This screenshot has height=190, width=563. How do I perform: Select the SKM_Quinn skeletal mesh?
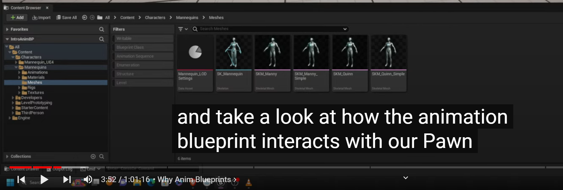(350, 63)
